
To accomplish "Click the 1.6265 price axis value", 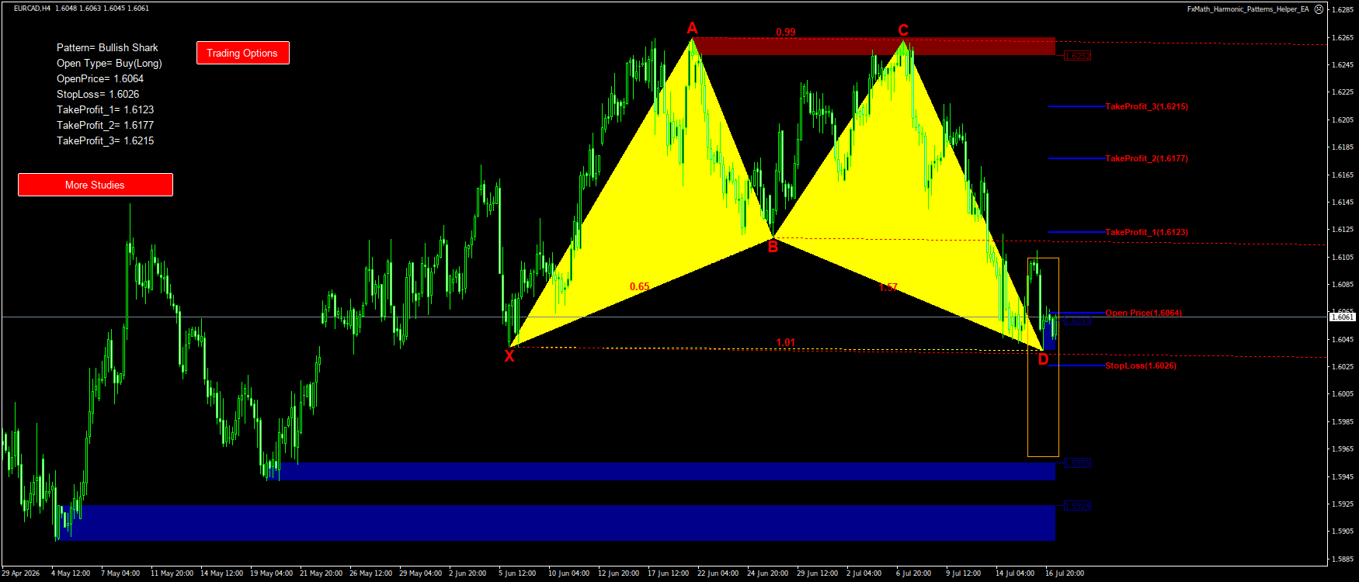I will (1343, 38).
